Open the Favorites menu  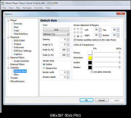(38, 8)
